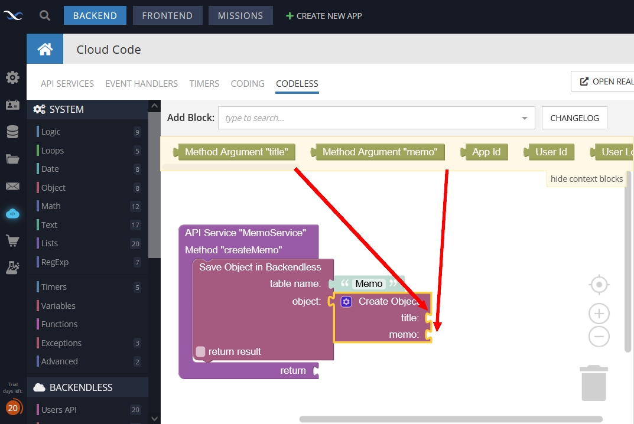Open the Marketplace cart icon in the sidebar

(12, 240)
